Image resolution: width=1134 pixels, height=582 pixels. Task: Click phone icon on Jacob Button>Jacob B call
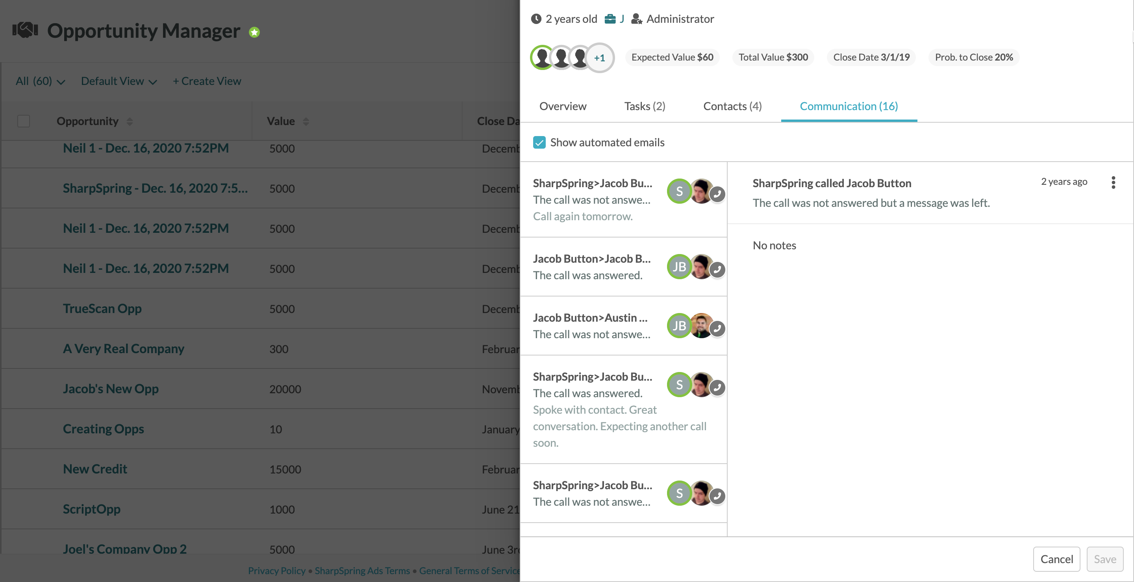click(717, 269)
